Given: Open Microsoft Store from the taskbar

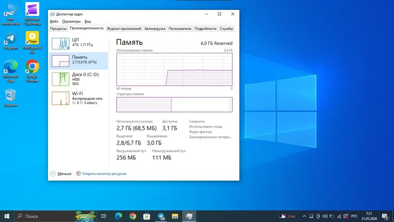Looking at the screenshot, I should [x=147, y=216].
